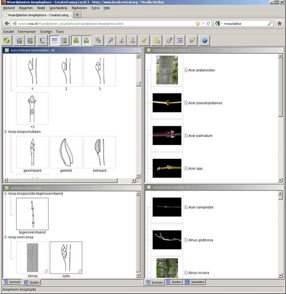Screen dimensions: 286x294
Task: Click the orange scissors prune icon
Action: (144, 41)
